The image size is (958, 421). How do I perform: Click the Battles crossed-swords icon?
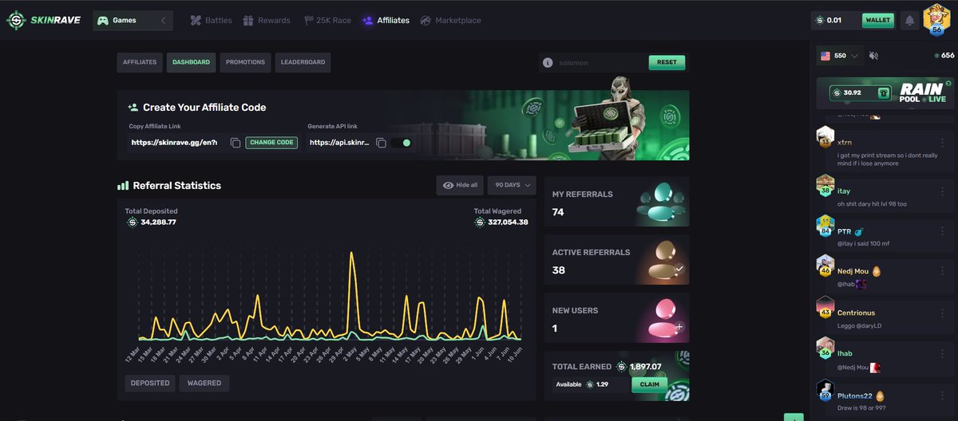pos(196,21)
